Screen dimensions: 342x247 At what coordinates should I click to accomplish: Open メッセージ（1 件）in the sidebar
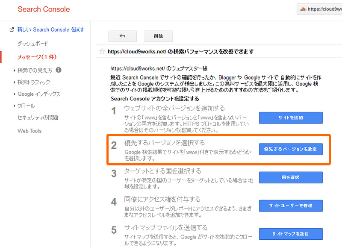click(36, 56)
